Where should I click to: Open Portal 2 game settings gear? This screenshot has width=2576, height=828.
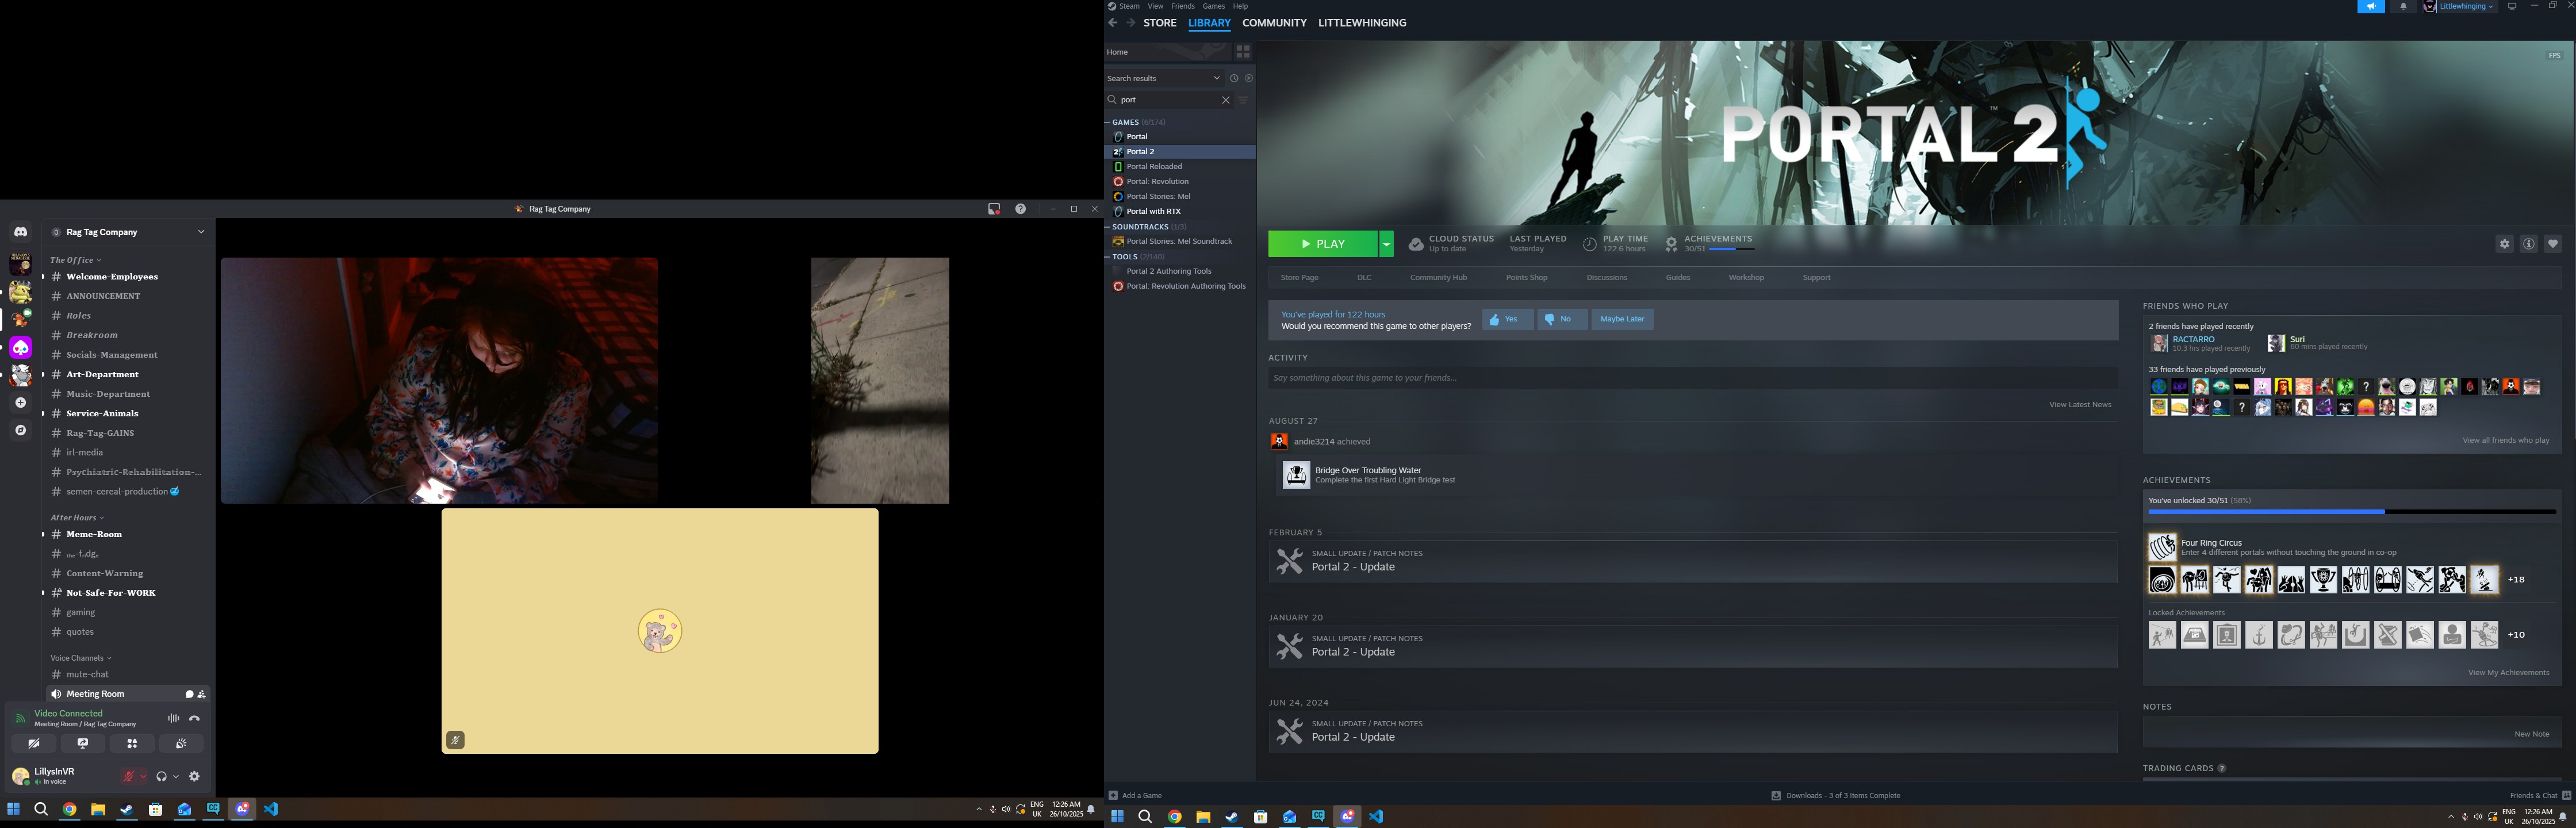click(x=2504, y=244)
